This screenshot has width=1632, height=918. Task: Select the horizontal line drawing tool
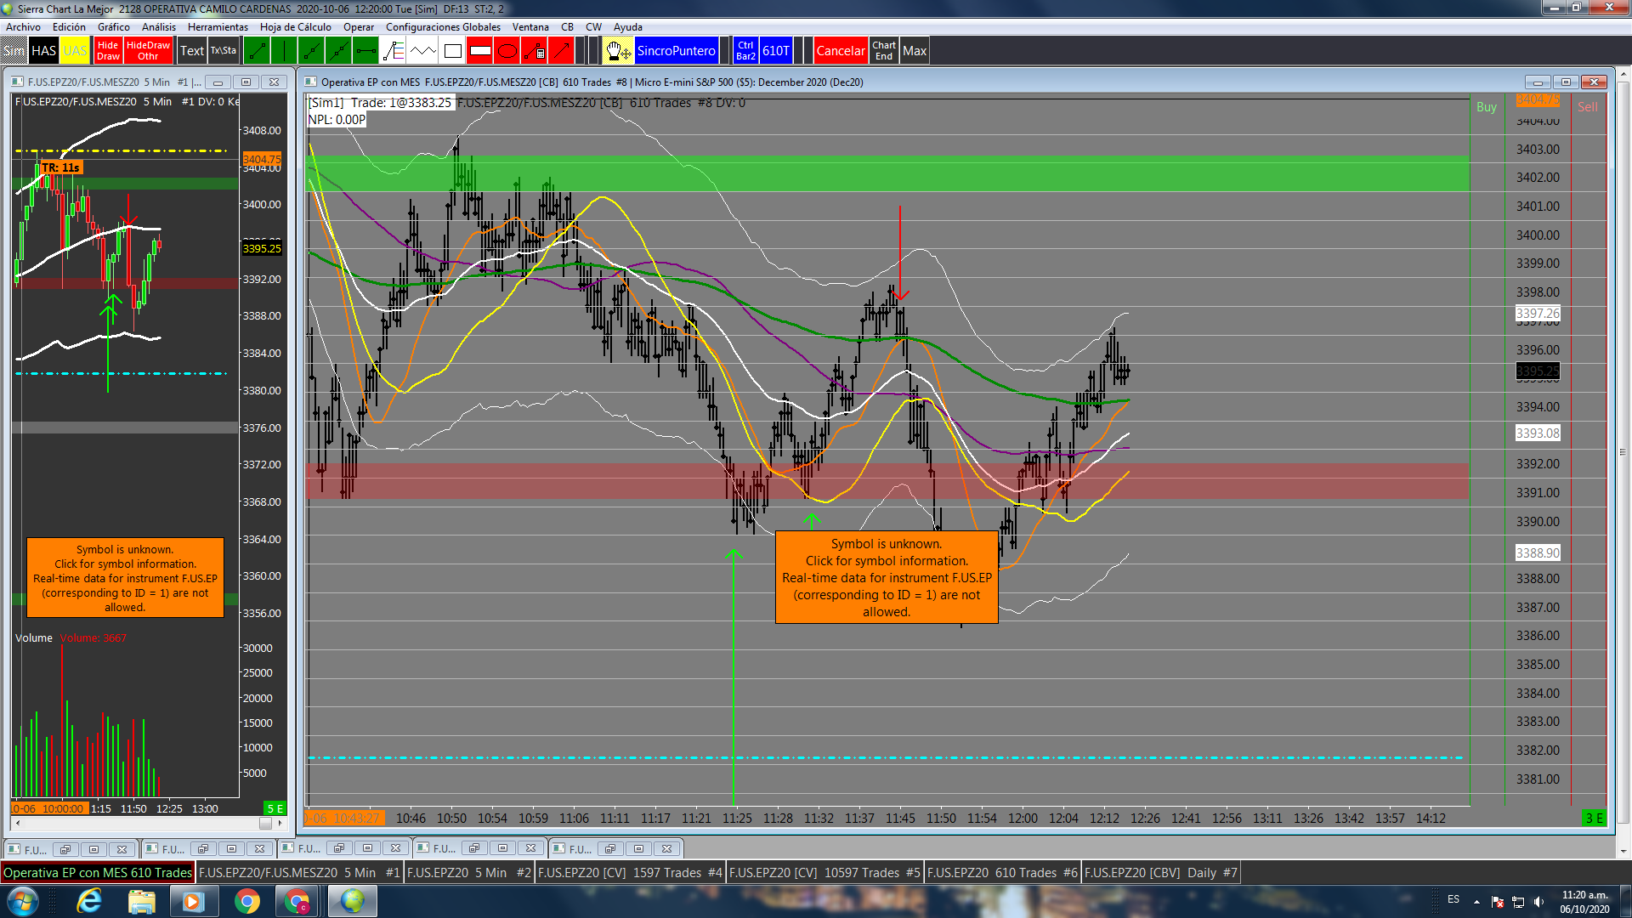pos(365,51)
